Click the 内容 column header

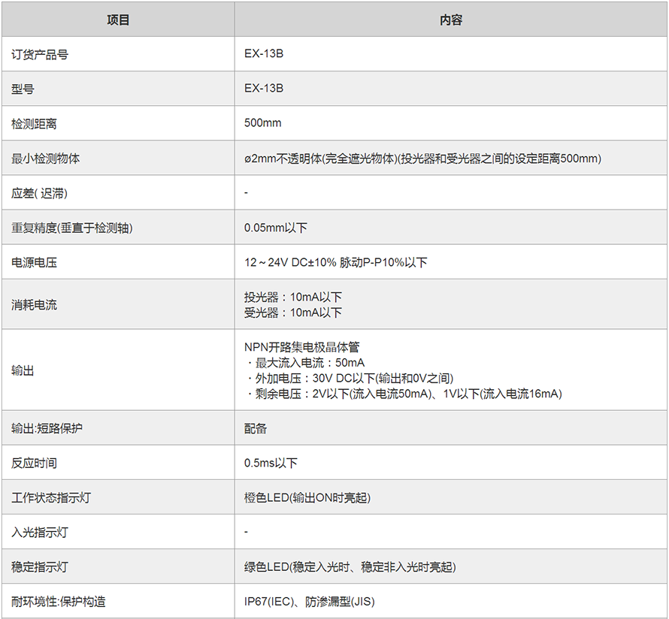click(451, 20)
